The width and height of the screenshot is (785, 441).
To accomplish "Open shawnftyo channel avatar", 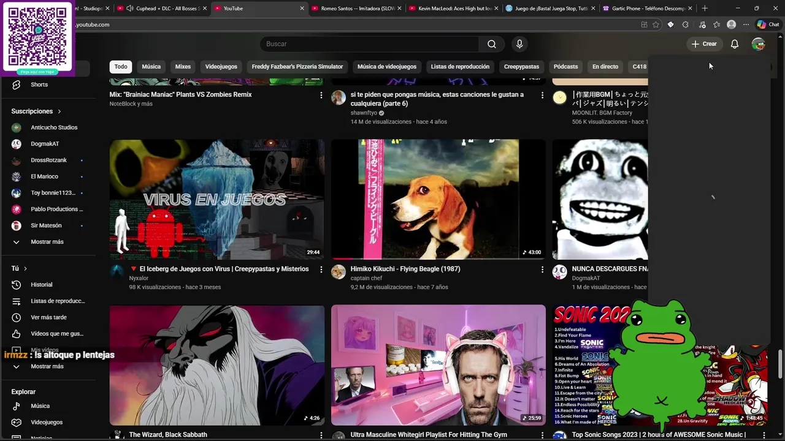I will [x=339, y=98].
